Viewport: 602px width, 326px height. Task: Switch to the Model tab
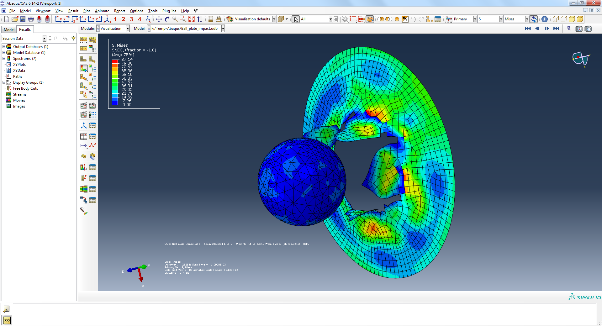pyautogui.click(x=9, y=29)
